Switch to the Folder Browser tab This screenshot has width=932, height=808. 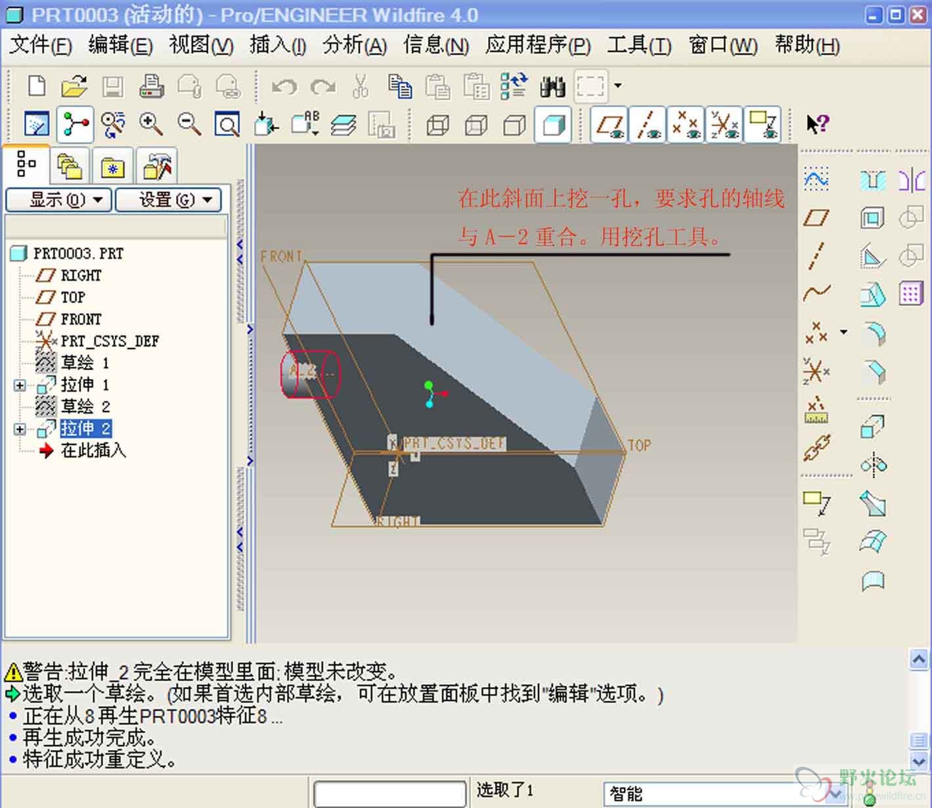[70, 165]
